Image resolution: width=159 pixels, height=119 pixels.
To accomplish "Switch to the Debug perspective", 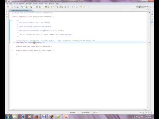I will [148, 7].
